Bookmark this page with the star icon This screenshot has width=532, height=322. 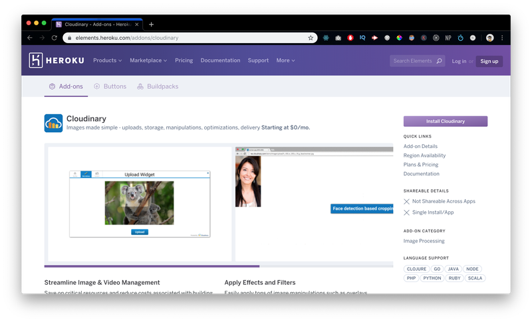pos(311,38)
